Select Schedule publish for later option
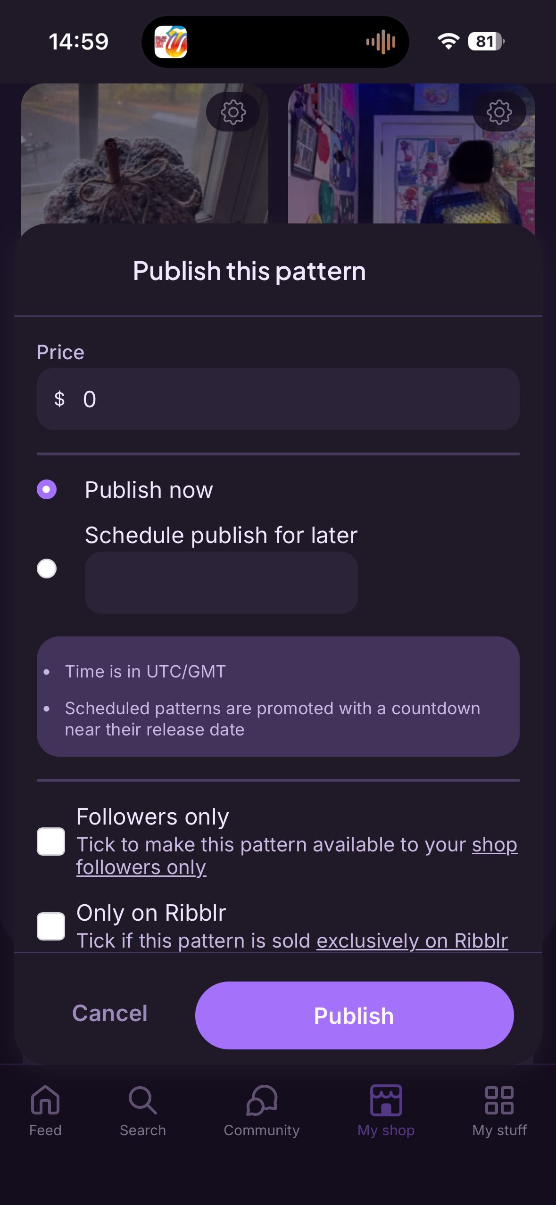The width and height of the screenshot is (556, 1205). 47,569
